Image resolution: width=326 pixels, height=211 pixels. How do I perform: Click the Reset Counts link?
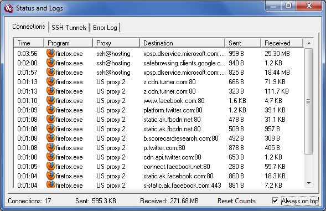(236, 201)
